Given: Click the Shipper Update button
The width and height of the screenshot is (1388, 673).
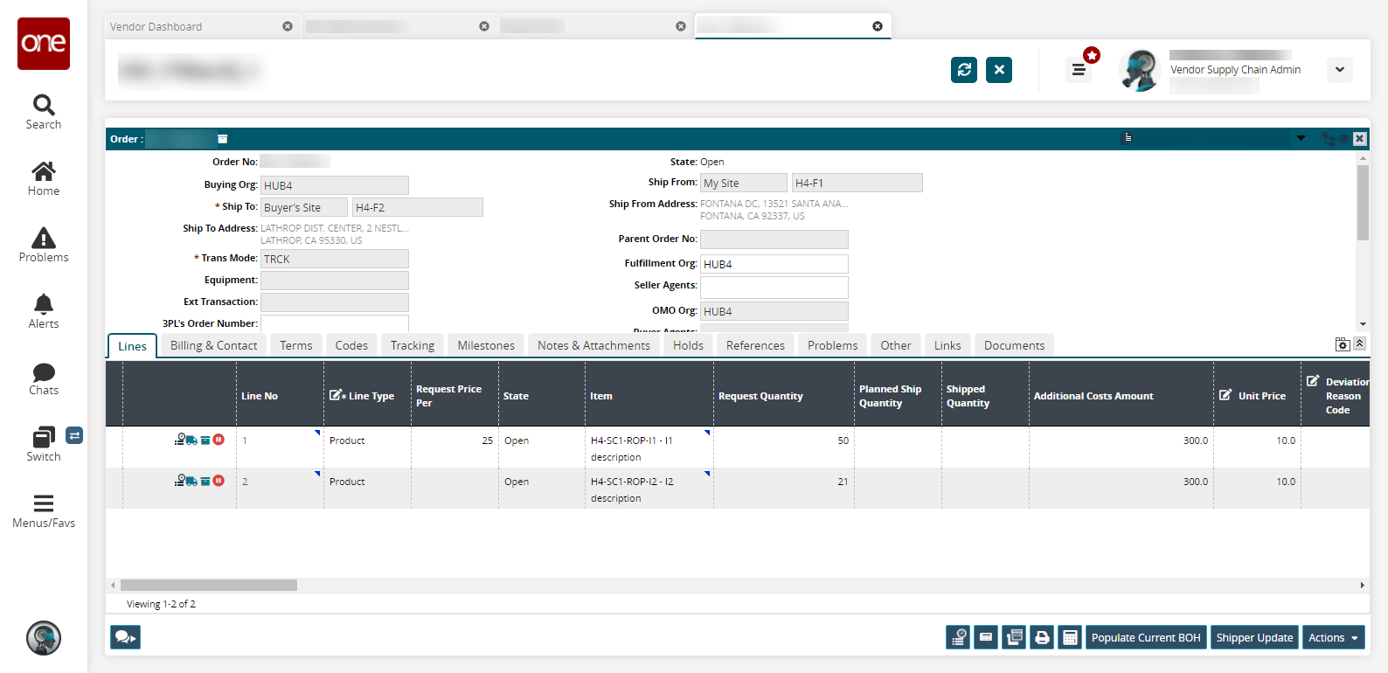Looking at the screenshot, I should [x=1254, y=638].
